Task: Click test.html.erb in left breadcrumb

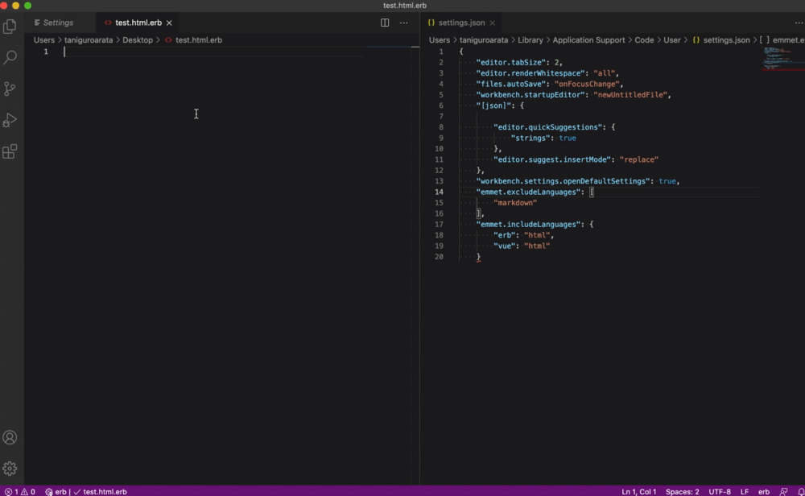Action: (199, 39)
